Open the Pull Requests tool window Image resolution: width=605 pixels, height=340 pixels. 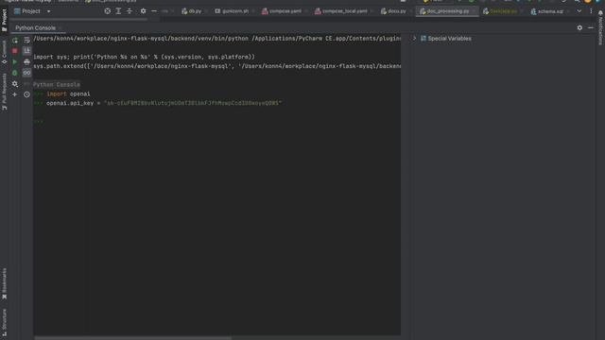[x=4, y=92]
